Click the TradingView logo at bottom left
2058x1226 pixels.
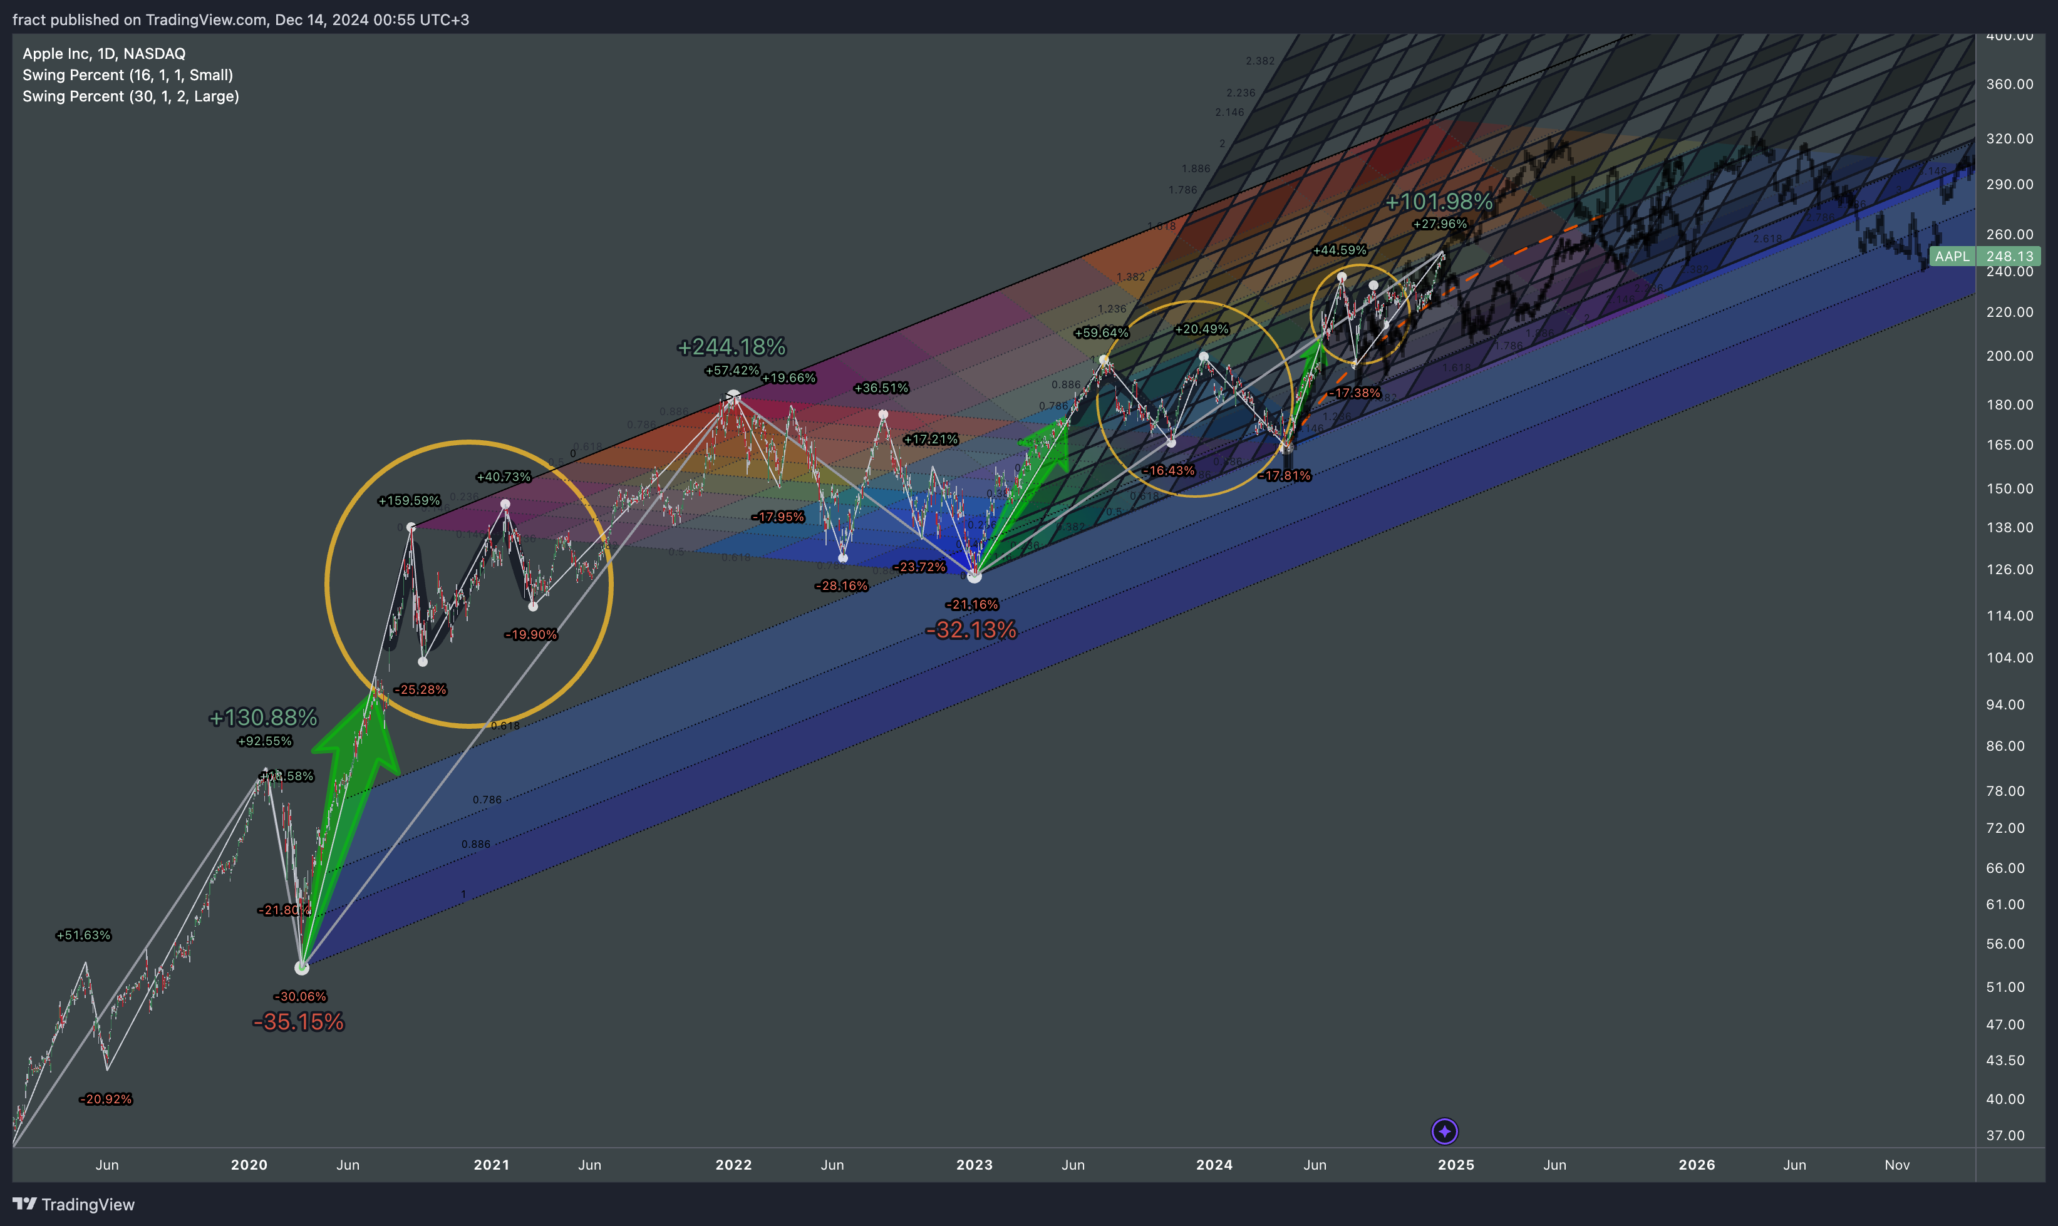coord(73,1203)
